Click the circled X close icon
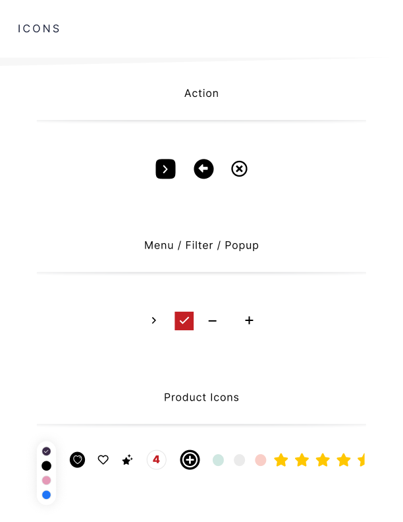Screen dimensions: 403x522 (239, 169)
